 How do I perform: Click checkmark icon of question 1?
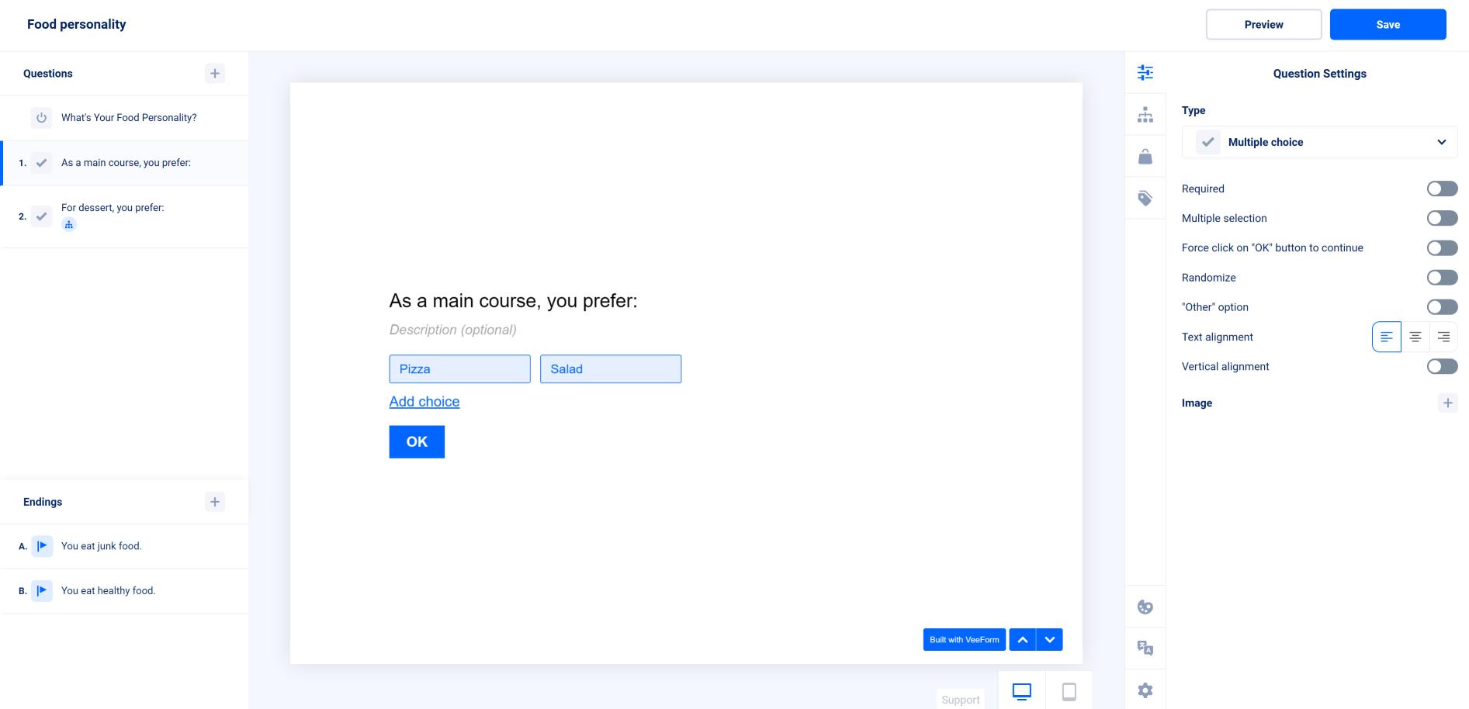point(42,163)
